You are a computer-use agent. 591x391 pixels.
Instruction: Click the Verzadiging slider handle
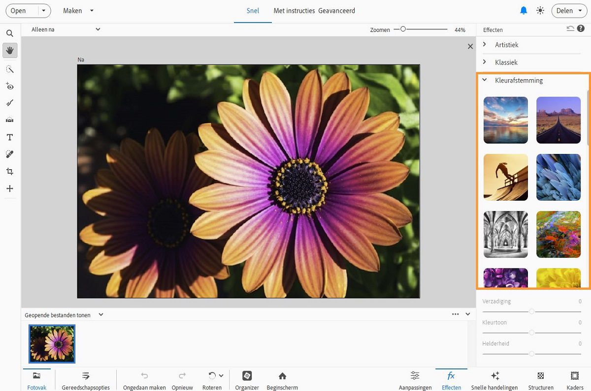[532, 311]
